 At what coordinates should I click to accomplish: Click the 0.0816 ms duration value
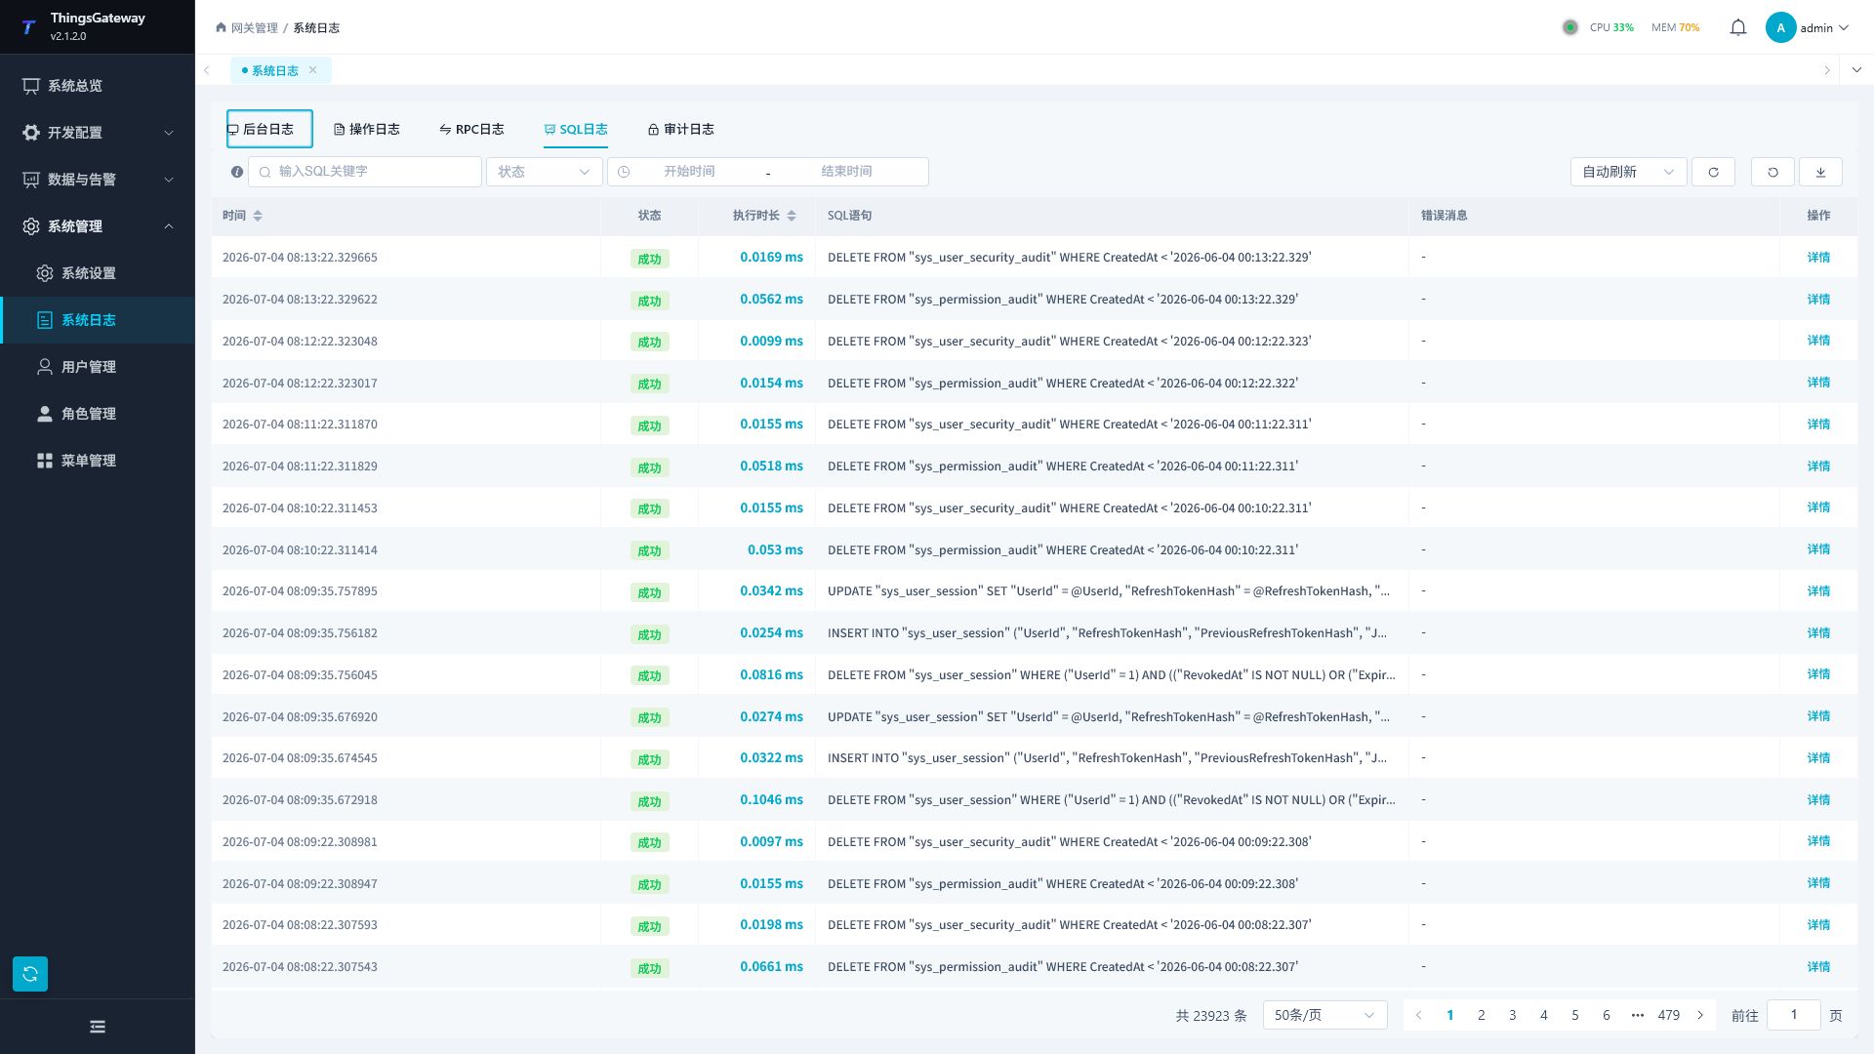coord(771,674)
